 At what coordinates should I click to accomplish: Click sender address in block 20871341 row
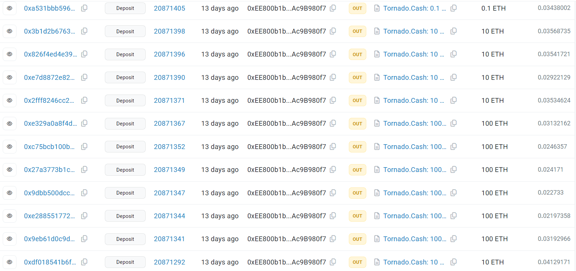(x=286, y=239)
